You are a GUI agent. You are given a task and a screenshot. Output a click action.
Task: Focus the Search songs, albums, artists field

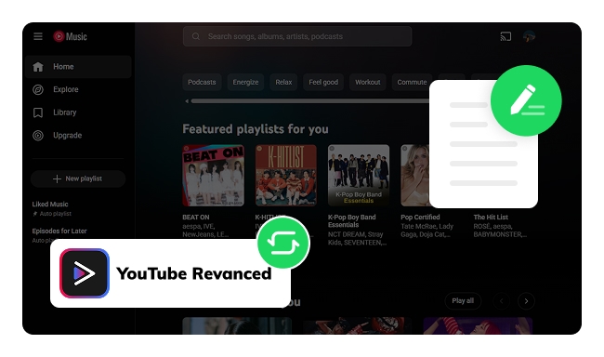point(297,36)
